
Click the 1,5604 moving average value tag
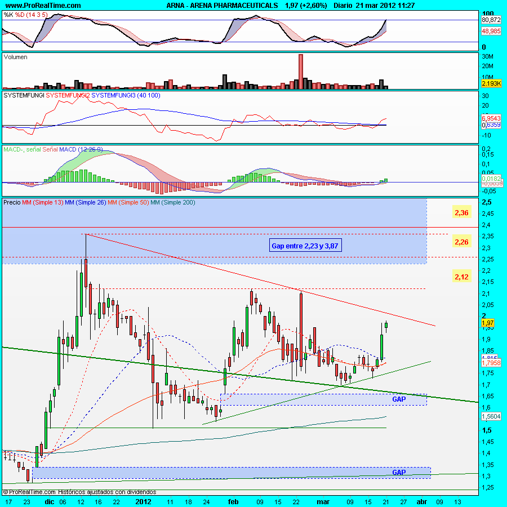pos(491,416)
